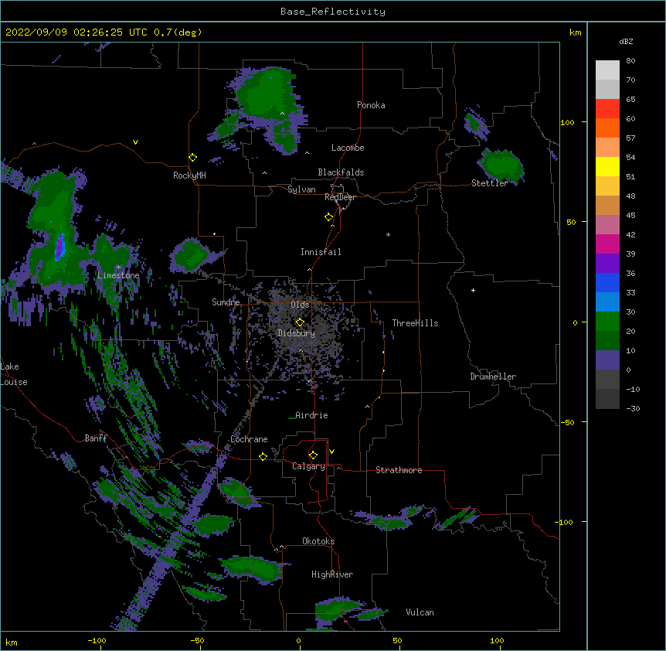Click the RockyMH label

coord(189,176)
